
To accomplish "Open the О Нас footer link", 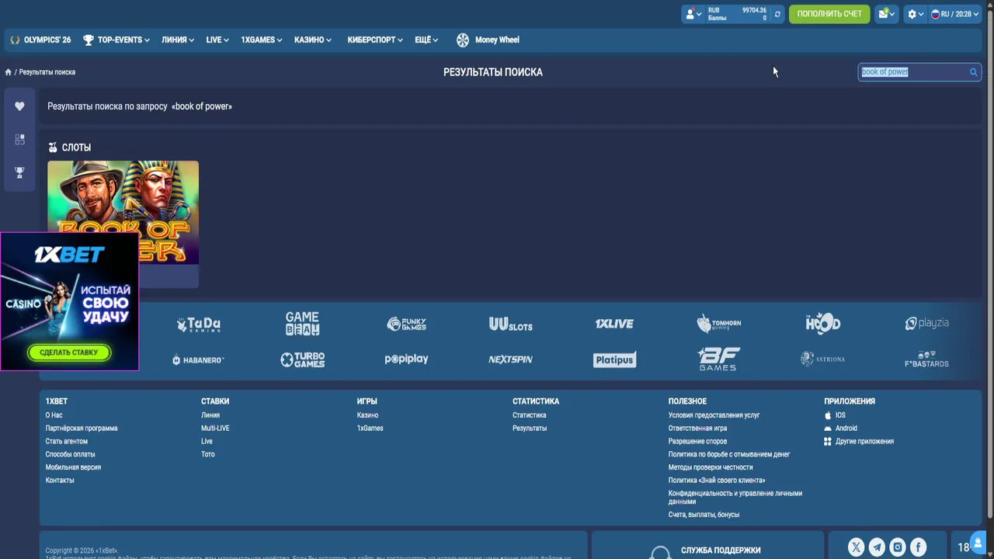I will (54, 415).
